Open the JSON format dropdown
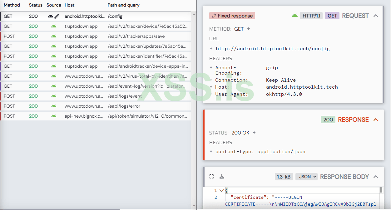The image size is (391, 210). click(306, 177)
